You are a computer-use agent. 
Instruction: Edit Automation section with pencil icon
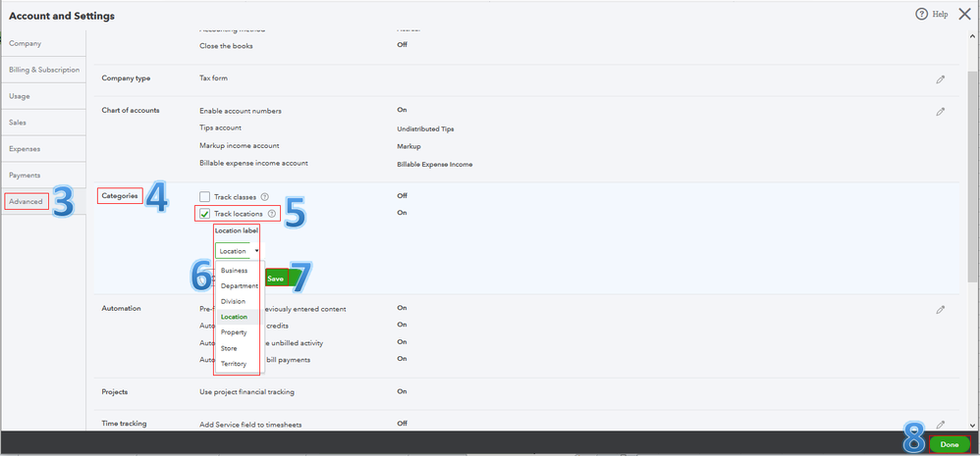(940, 310)
